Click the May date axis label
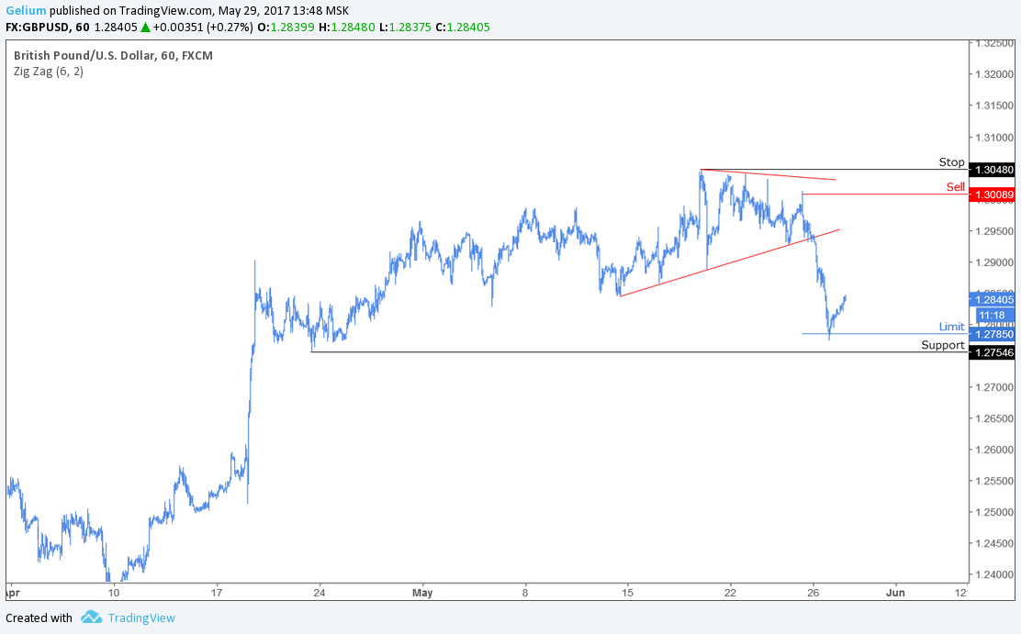 [422, 593]
